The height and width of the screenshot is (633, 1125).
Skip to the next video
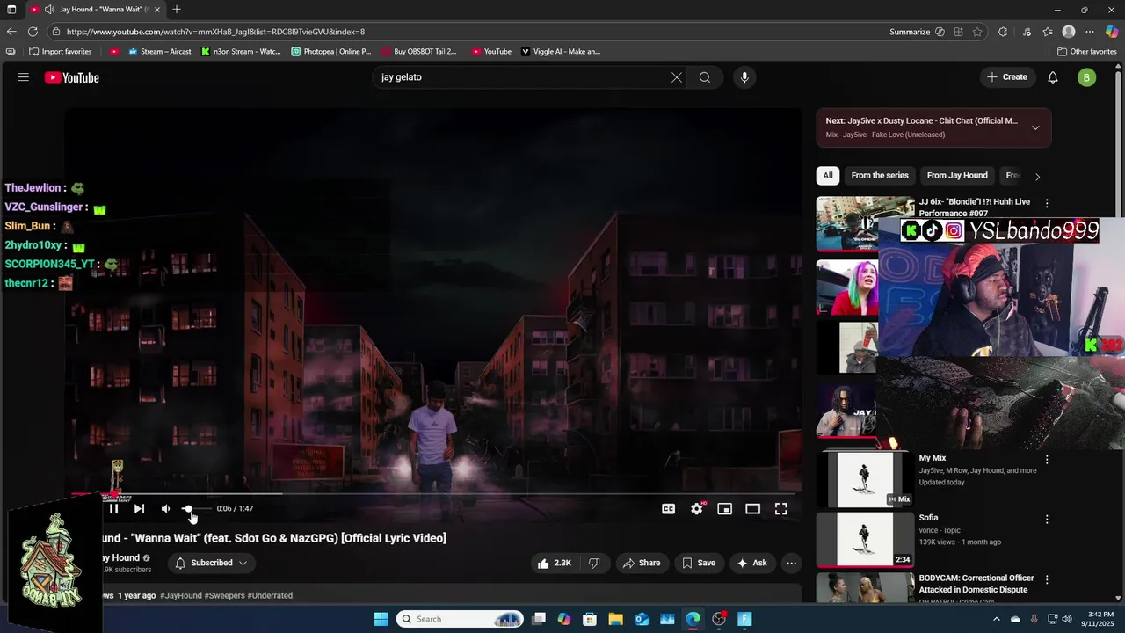(139, 509)
